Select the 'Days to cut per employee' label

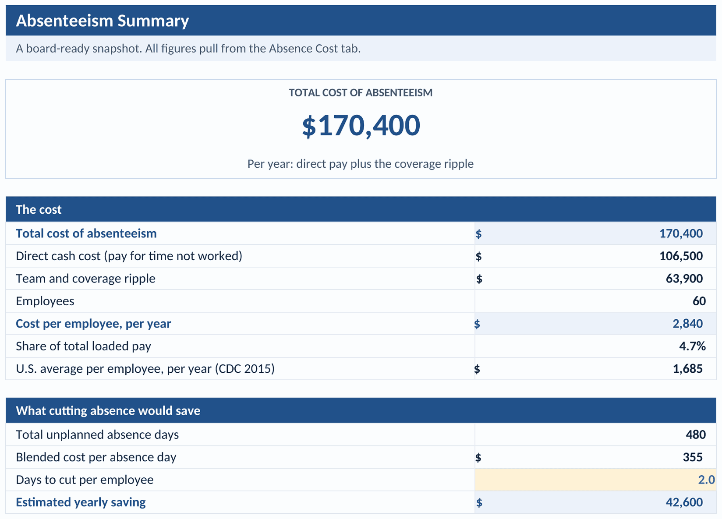[x=85, y=480]
